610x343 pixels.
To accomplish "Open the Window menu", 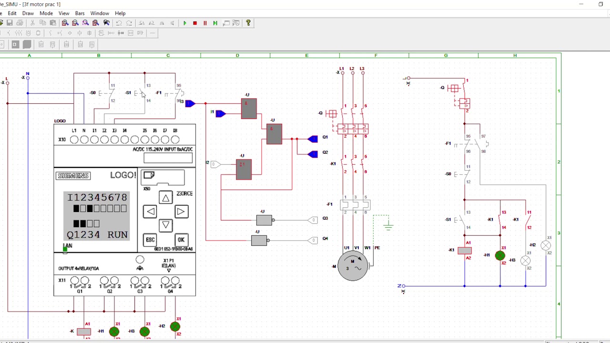I will tap(100, 13).
